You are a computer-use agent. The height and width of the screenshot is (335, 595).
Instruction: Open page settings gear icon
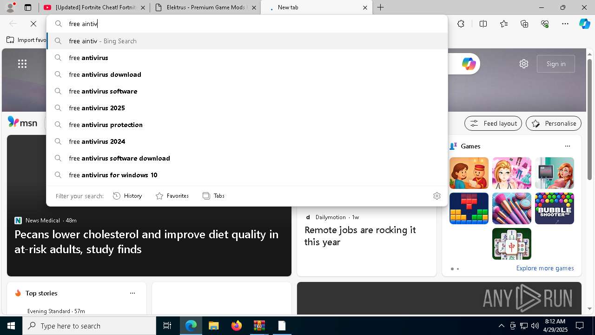pos(524,64)
